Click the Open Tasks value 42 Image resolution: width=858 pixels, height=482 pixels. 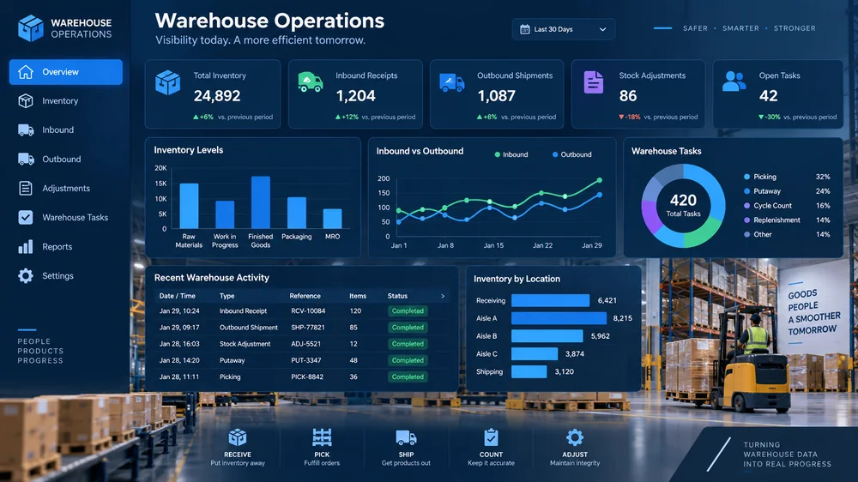point(768,96)
